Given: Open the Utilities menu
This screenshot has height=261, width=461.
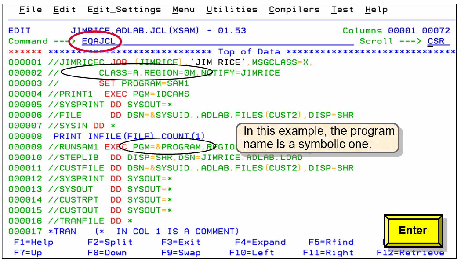Looking at the screenshot, I should [x=232, y=9].
